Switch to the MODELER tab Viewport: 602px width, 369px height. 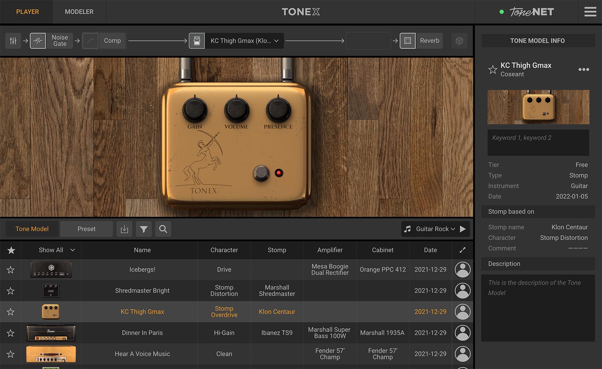79,12
